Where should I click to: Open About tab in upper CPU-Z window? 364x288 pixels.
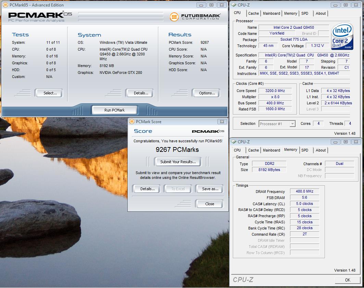tap(321, 13)
